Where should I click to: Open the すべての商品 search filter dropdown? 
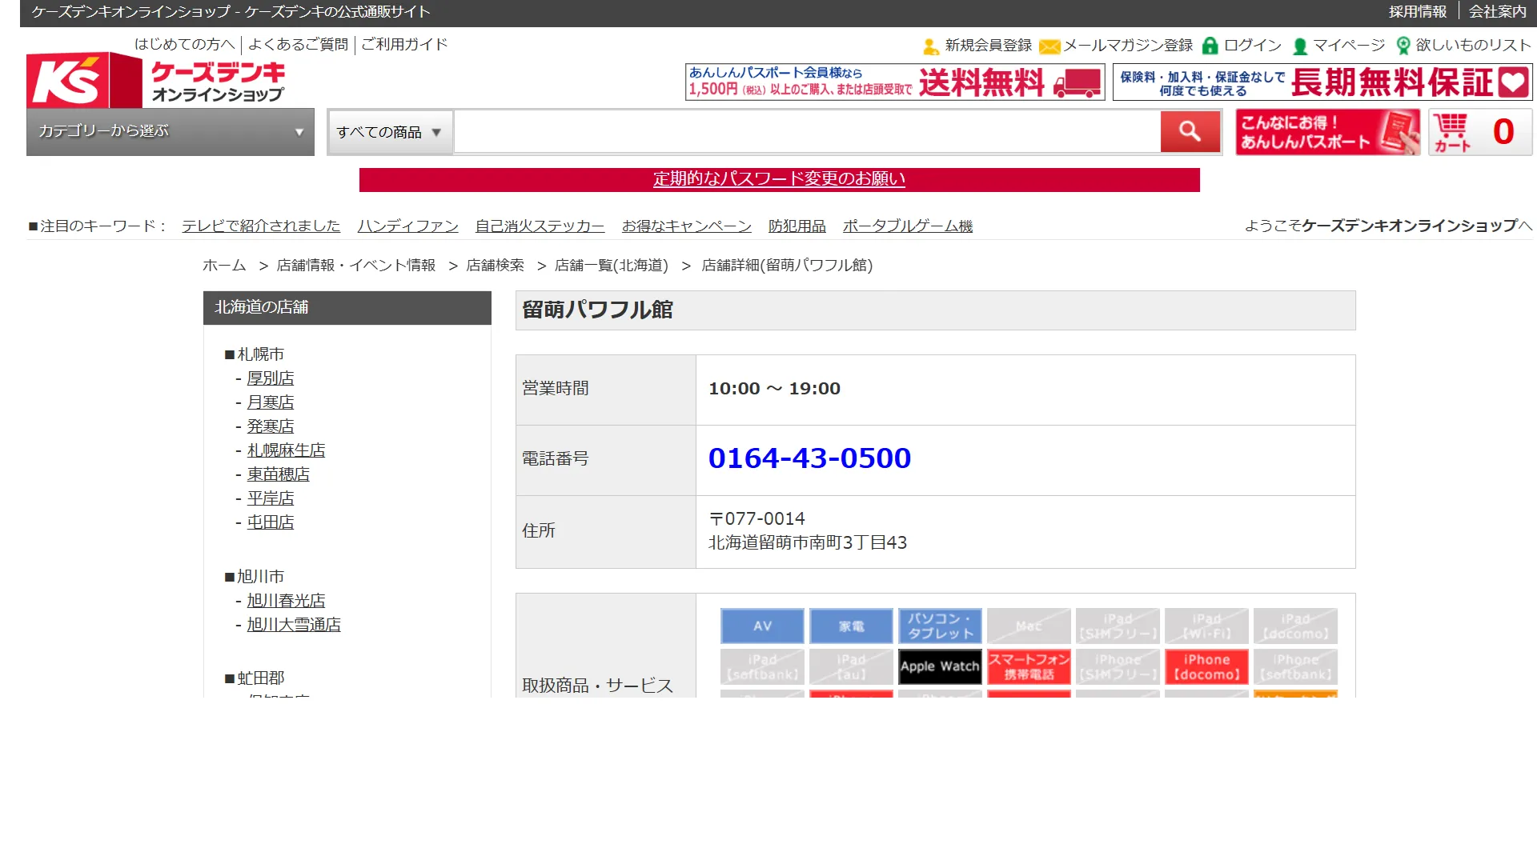click(x=390, y=132)
